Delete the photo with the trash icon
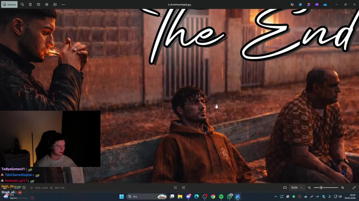The width and height of the screenshot is (359, 201). 30,4
